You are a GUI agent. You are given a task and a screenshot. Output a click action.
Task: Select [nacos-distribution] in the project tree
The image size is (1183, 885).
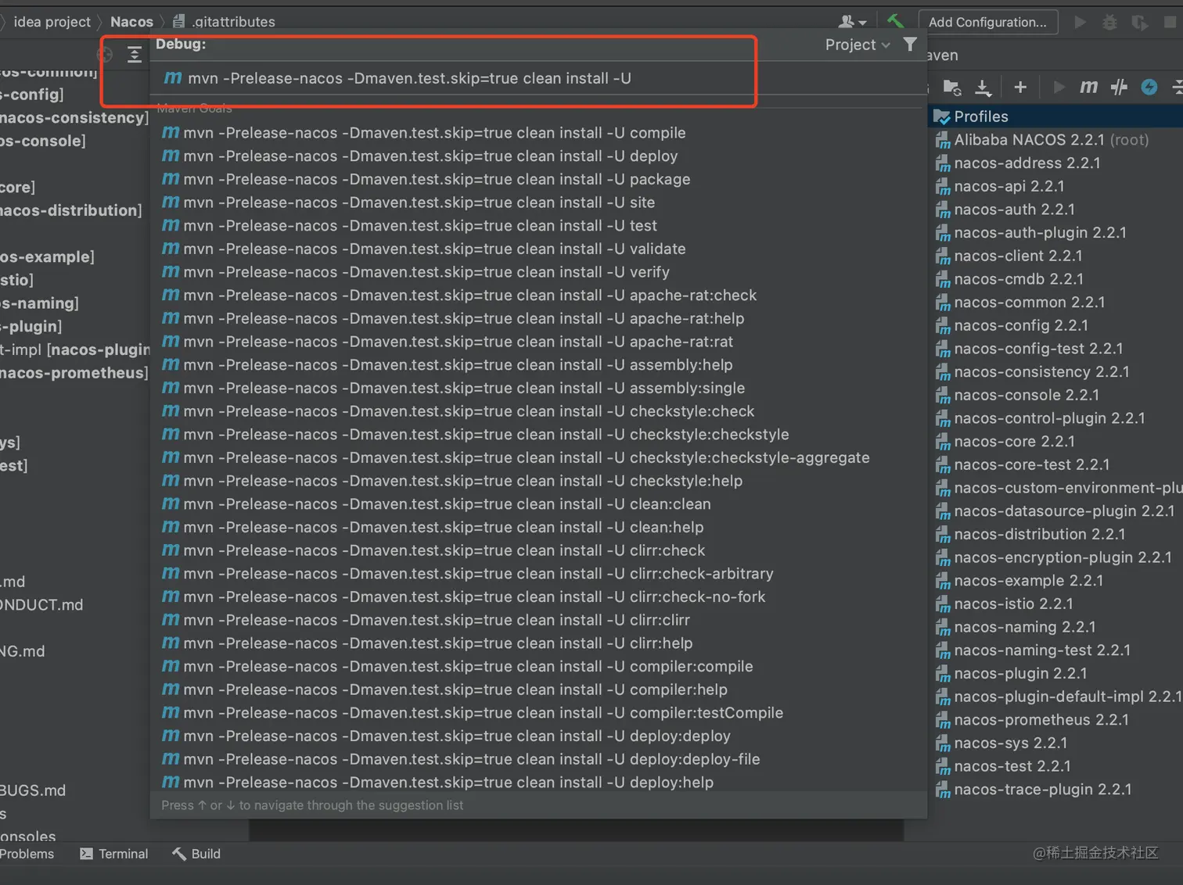pos(71,210)
